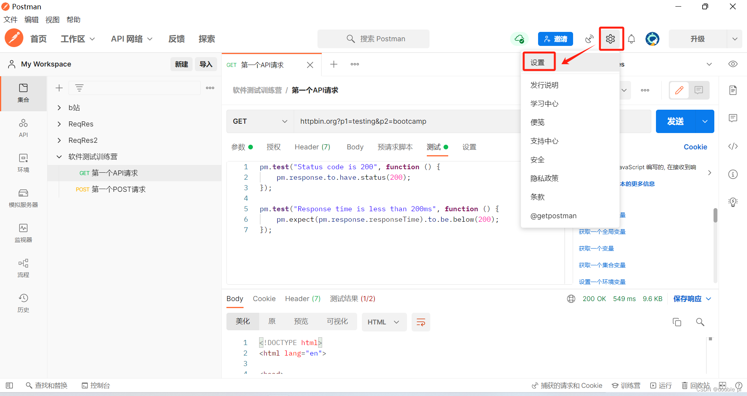Viewport: 747px width, 396px height.
Task: Open the 保存响应 dropdown
Action: [693, 299]
